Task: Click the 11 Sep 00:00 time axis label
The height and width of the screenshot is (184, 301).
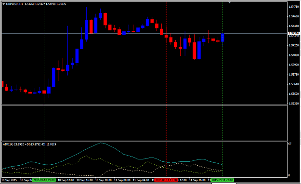Action: click(x=122, y=180)
